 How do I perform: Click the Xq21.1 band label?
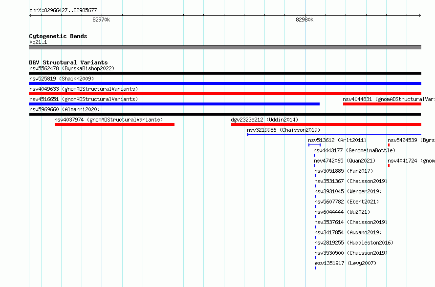[38, 42]
